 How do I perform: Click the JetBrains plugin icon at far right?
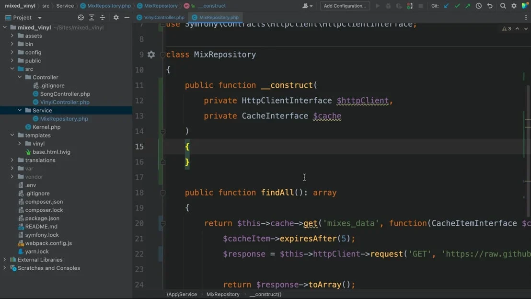(x=525, y=6)
